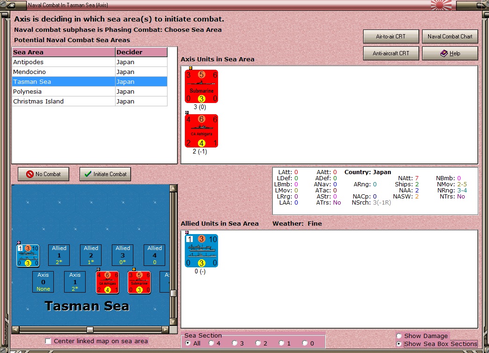Viewport: 489px width, 353px height.
Task: Click the Allied 2 sea box section
Action: pyautogui.click(x=91, y=255)
